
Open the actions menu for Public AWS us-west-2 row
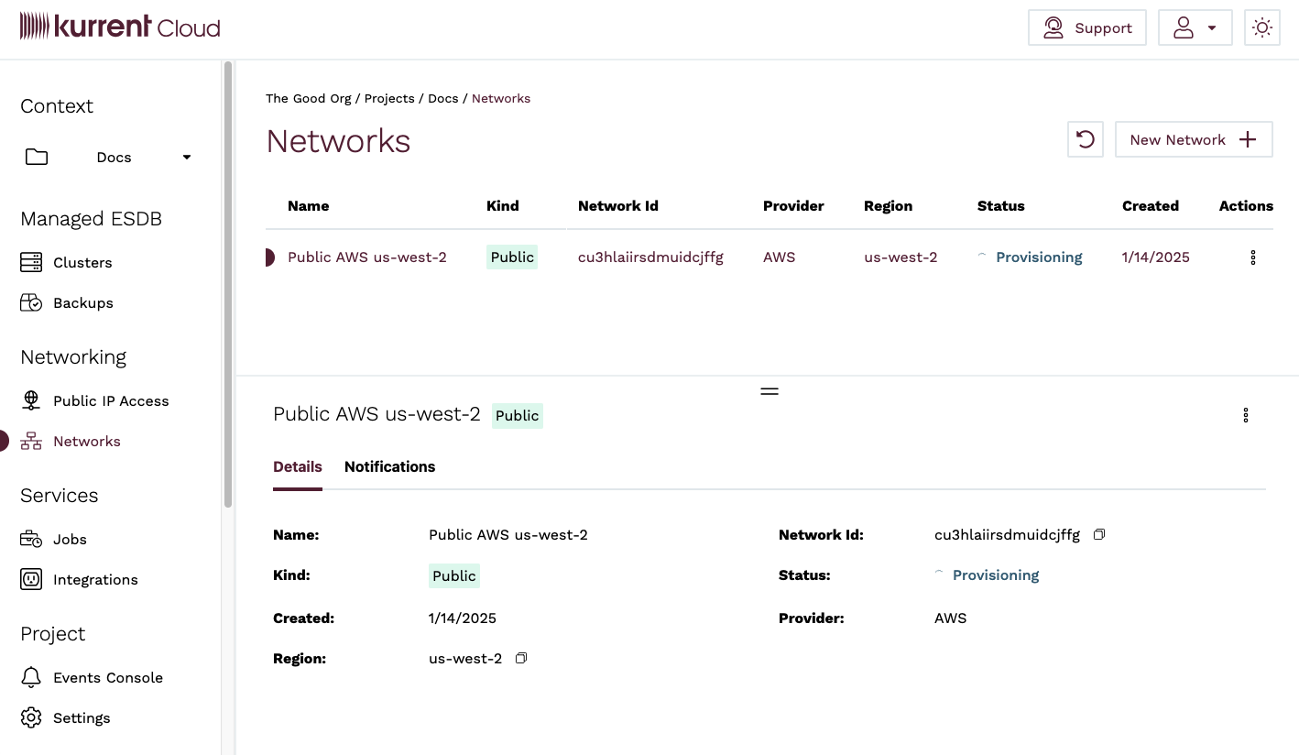pos(1252,257)
